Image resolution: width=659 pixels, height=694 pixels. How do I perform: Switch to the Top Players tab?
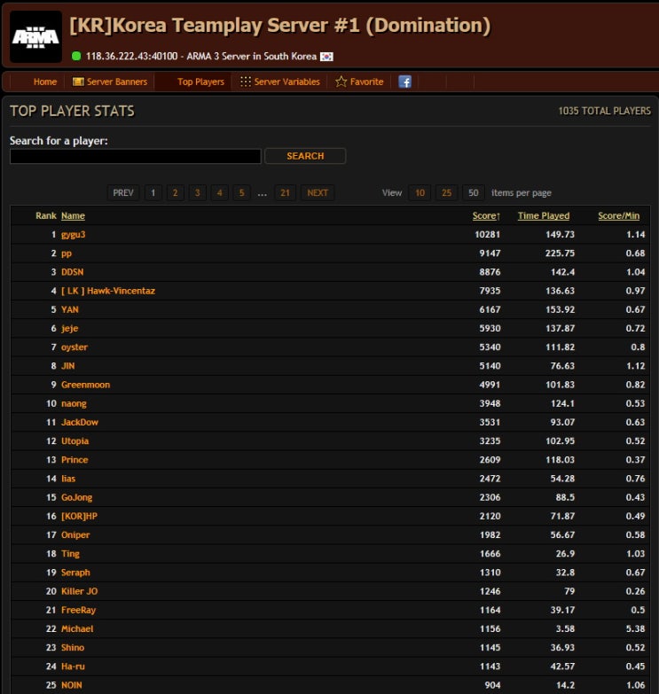(200, 82)
